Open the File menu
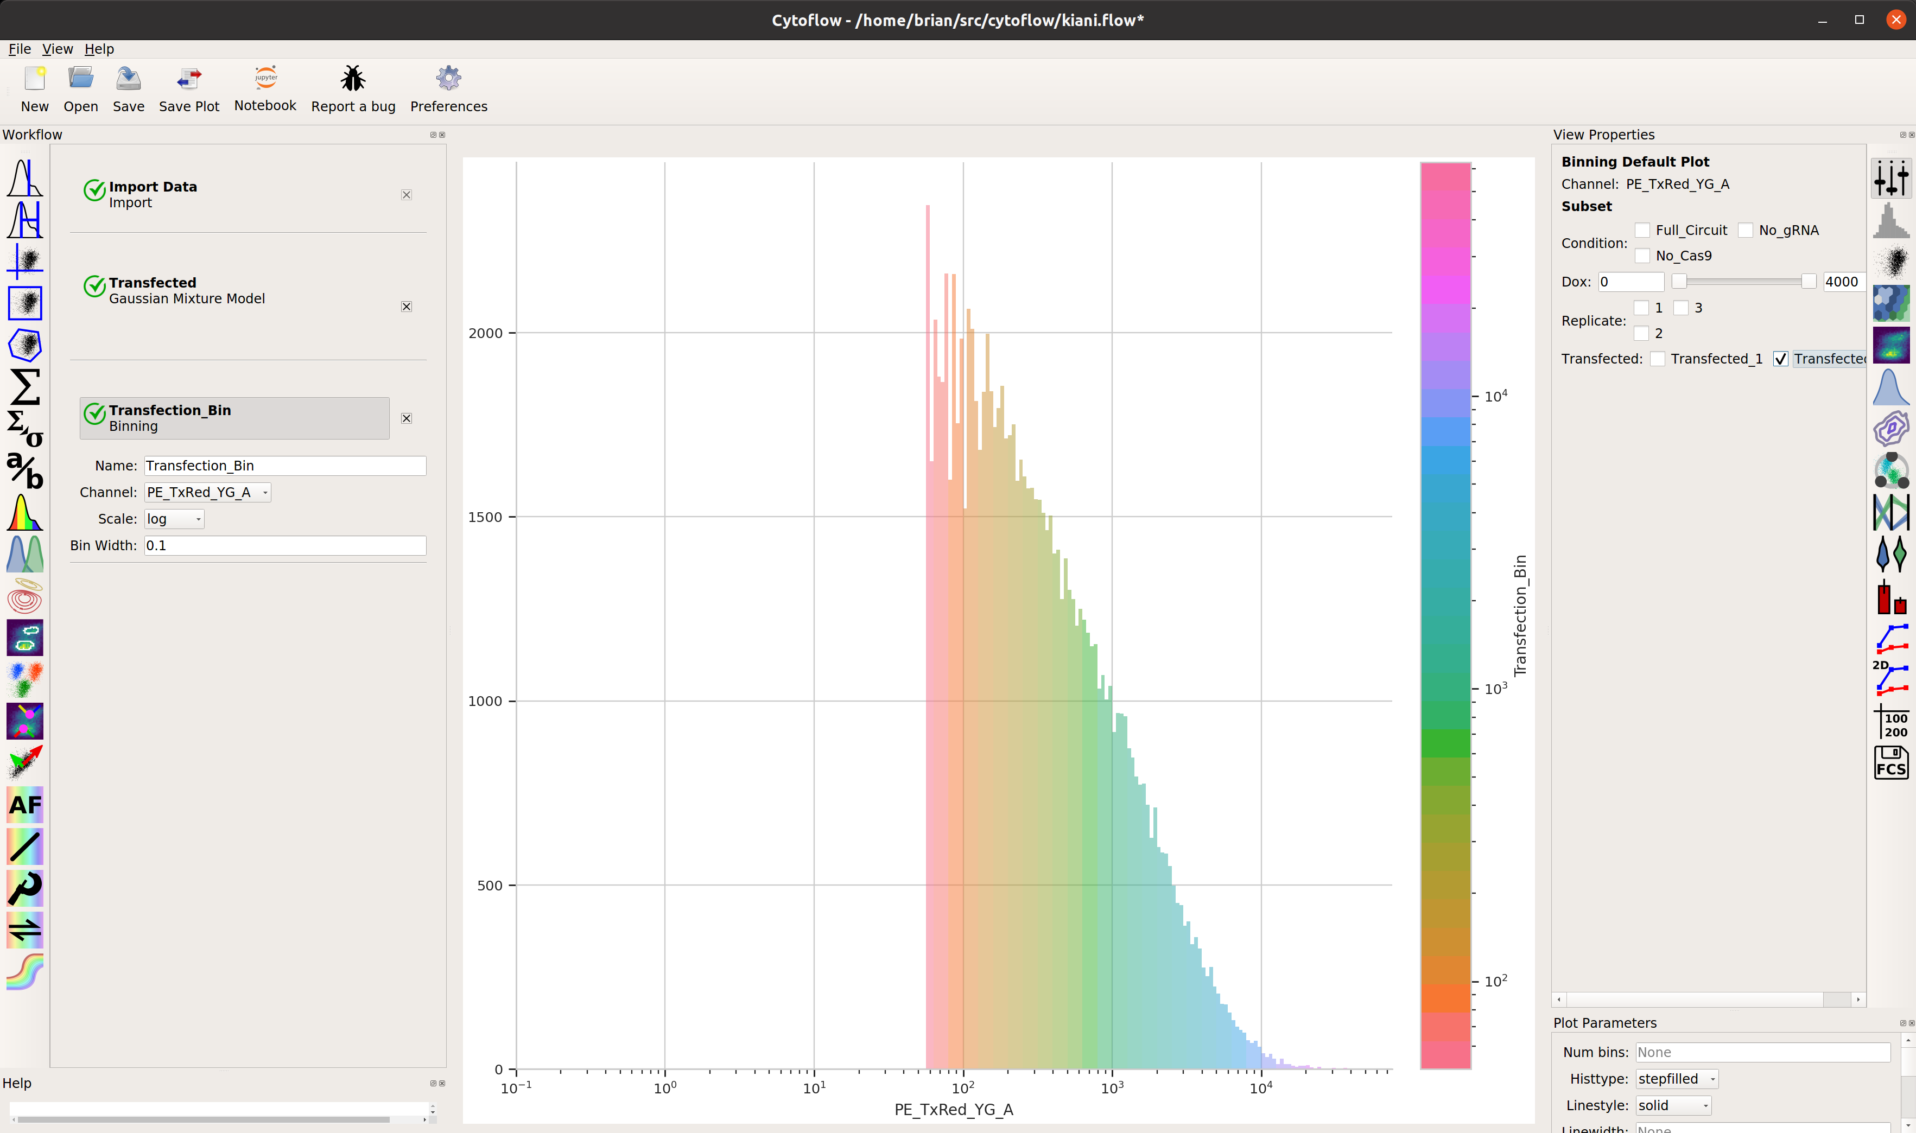Screen dimensions: 1916x1133 coord(20,49)
